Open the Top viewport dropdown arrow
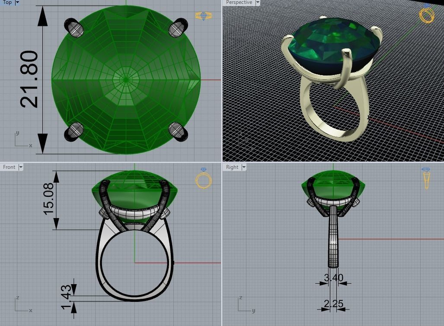The width and height of the screenshot is (444, 326). coord(17,3)
